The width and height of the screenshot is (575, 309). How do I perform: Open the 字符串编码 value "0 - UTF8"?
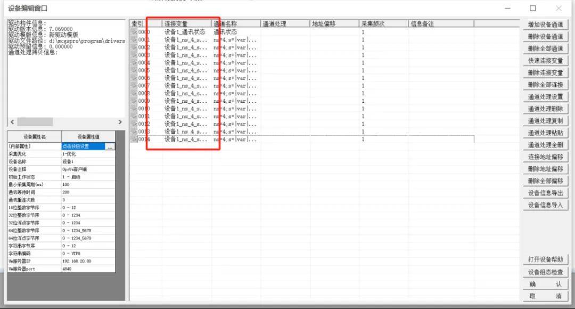(88, 254)
